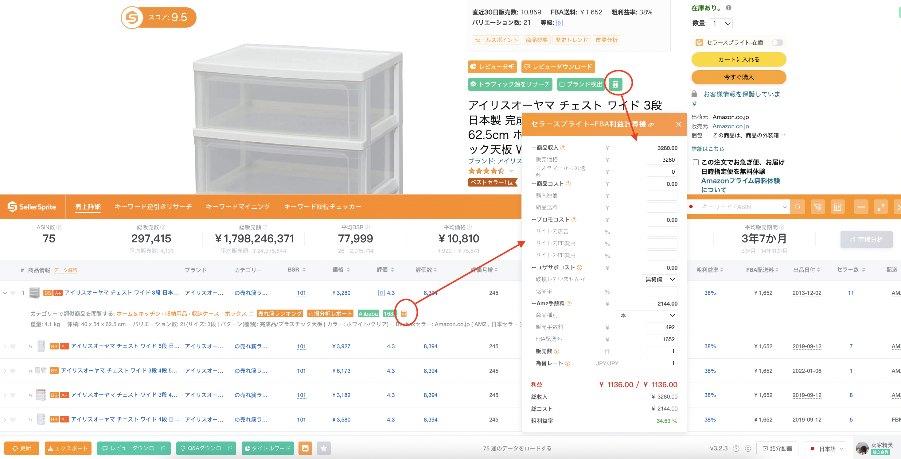Toggle the セラースプライト-在庫 switch

777,43
